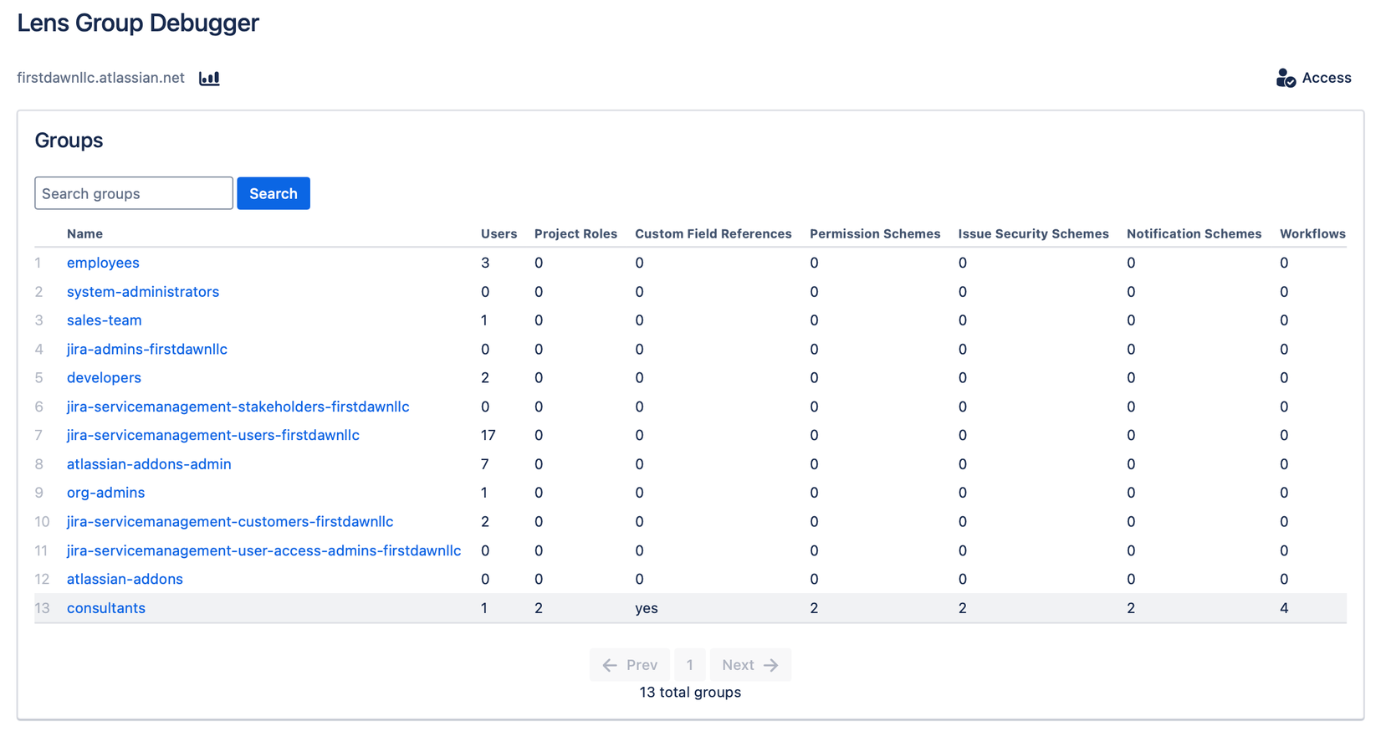Click the Name column header
The height and width of the screenshot is (752, 1391).
[84, 234]
